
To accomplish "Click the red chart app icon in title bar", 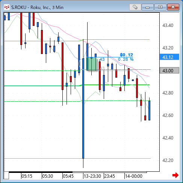I will pos(6,7).
